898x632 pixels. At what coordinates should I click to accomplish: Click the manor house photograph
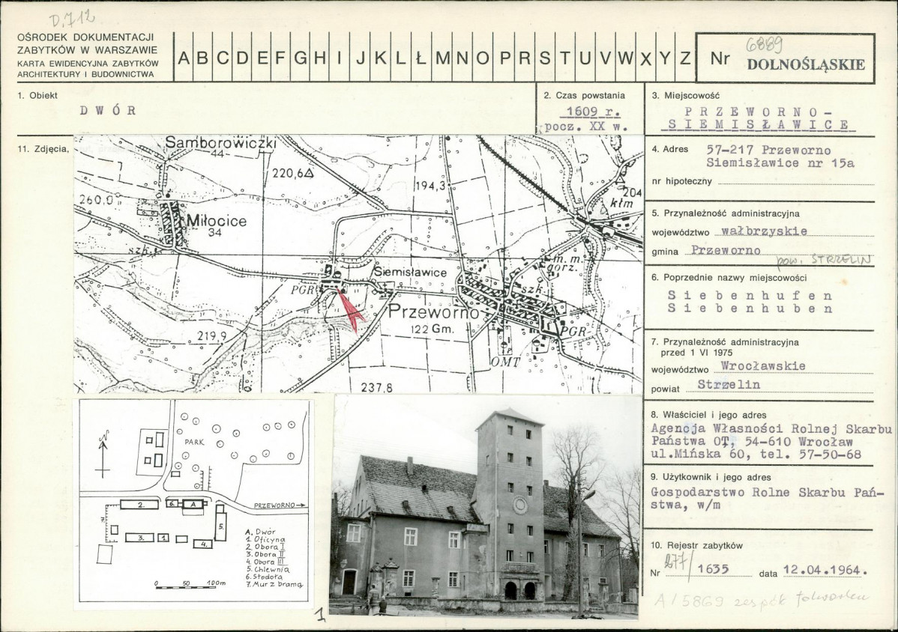(485, 505)
